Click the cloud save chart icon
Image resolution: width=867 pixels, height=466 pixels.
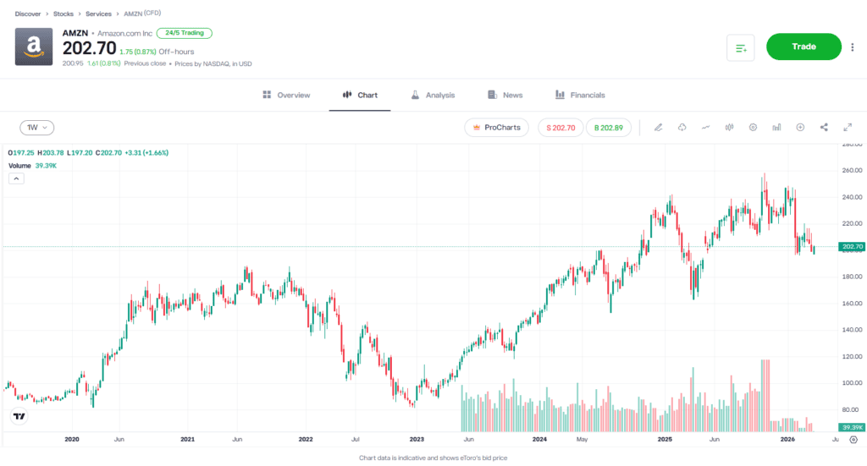682,128
